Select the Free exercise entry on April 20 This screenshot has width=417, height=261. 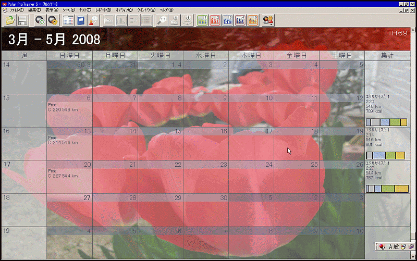[63, 173]
